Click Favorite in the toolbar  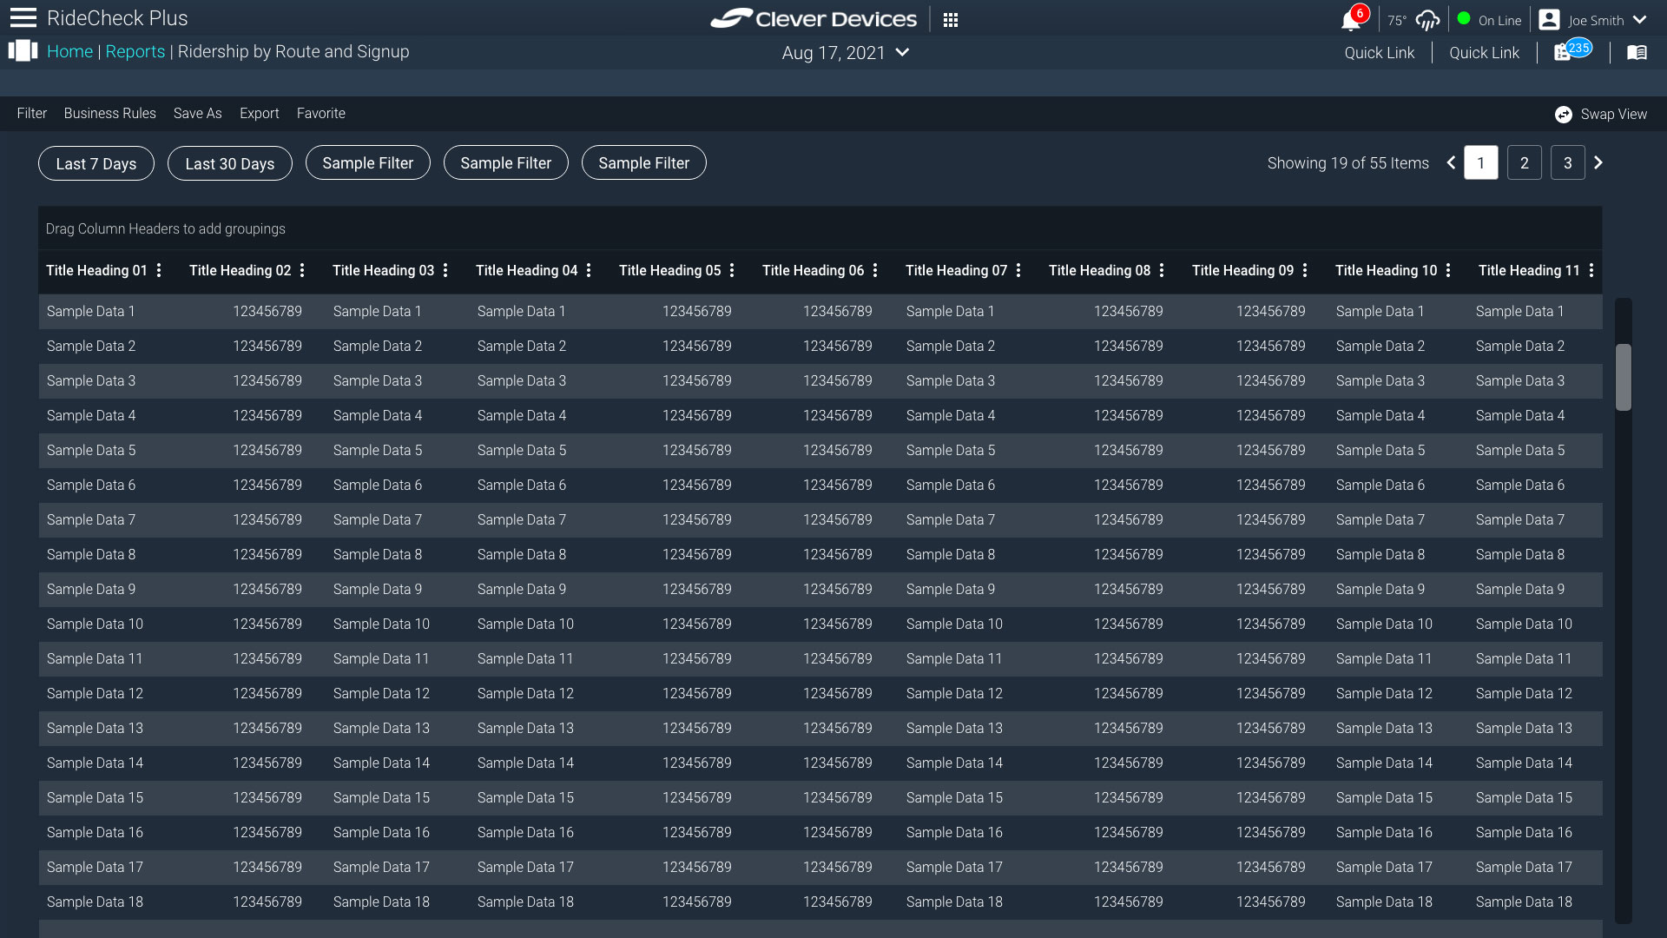pos(321,114)
